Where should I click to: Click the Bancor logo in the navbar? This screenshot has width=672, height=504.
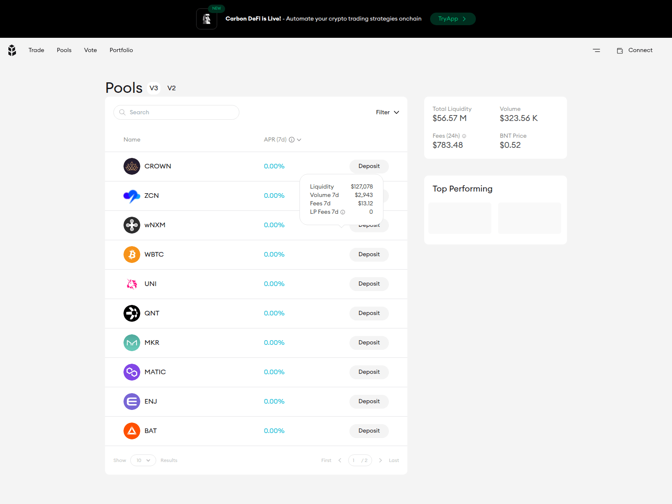(x=12, y=50)
